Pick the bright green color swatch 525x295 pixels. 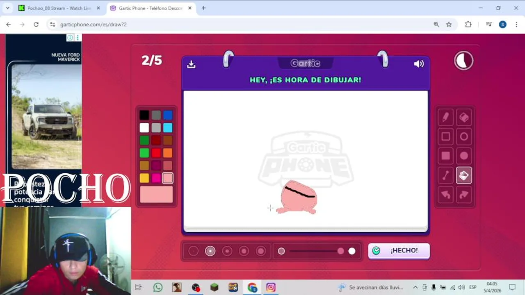point(144,153)
